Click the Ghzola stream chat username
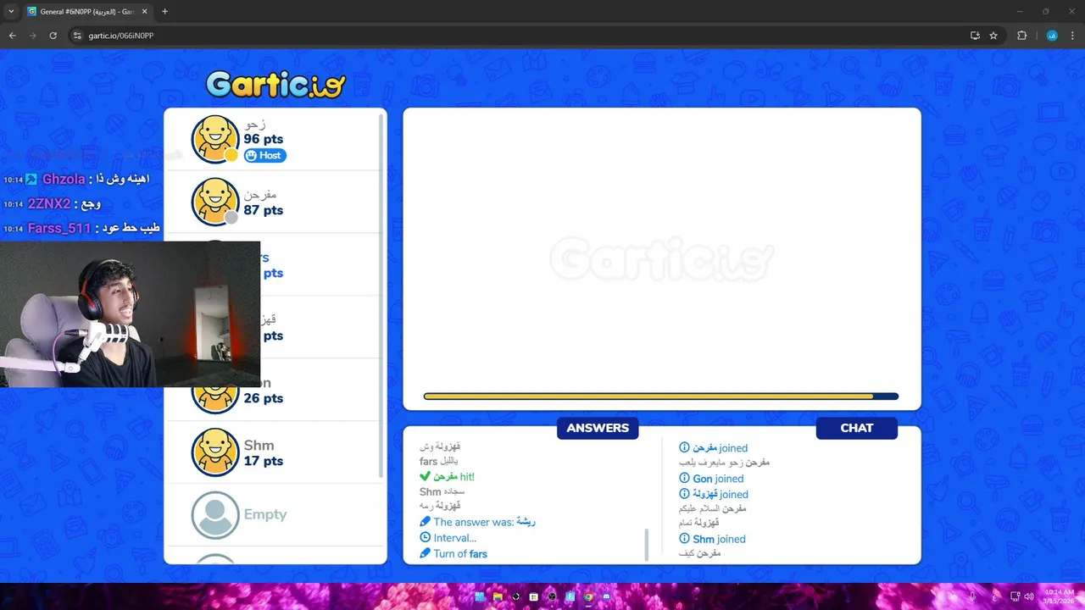Screen dimensions: 1085x610 click(64, 179)
